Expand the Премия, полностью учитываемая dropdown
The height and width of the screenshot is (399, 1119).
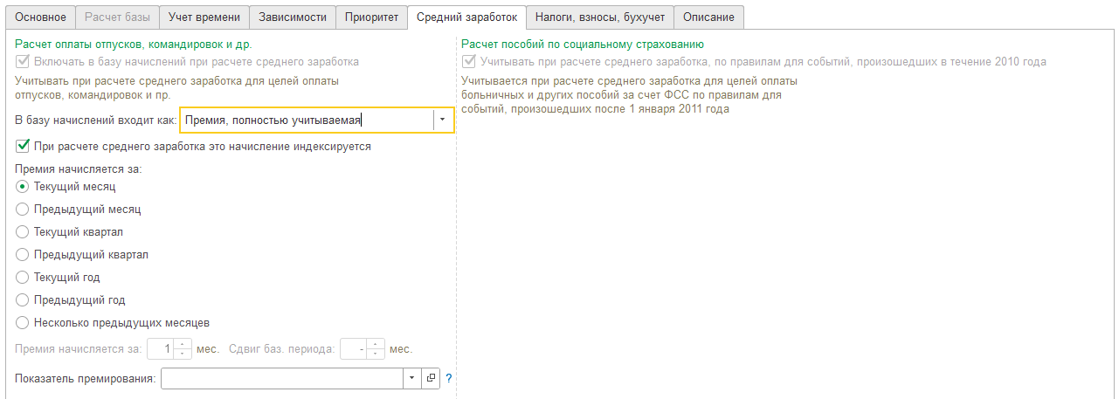pyautogui.click(x=443, y=120)
